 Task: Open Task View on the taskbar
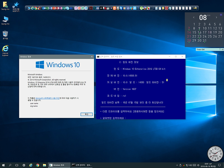(x=17, y=165)
